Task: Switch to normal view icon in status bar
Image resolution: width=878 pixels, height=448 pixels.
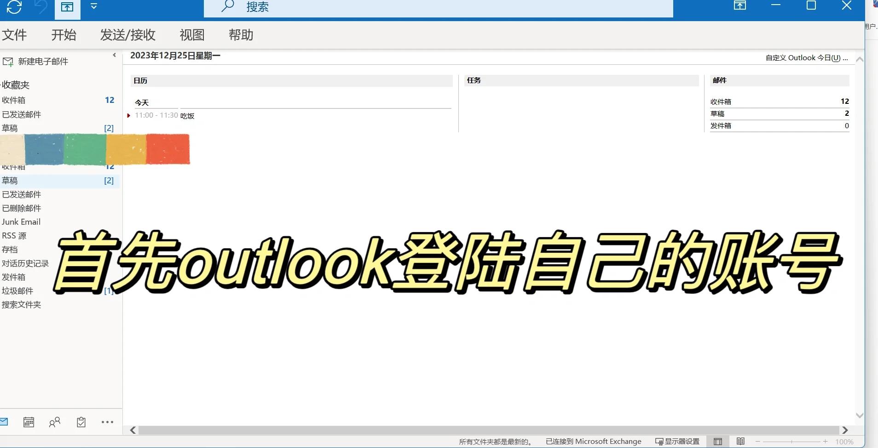Action: [718, 442]
